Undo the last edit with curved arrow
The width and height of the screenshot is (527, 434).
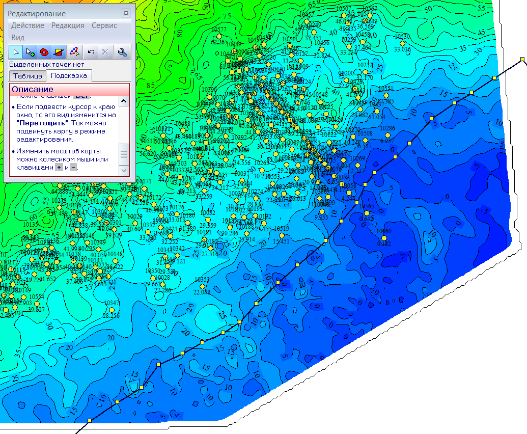pos(91,52)
